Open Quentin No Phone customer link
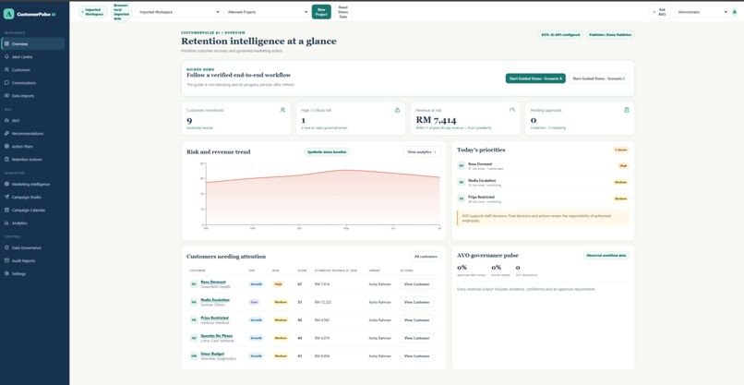The width and height of the screenshot is (744, 385). click(217, 336)
